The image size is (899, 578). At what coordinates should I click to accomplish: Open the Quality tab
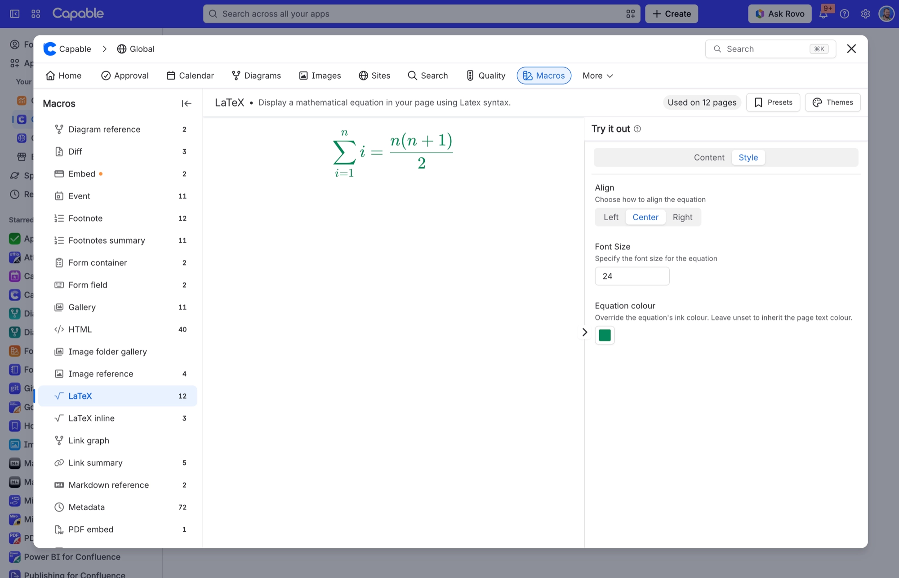(x=485, y=76)
